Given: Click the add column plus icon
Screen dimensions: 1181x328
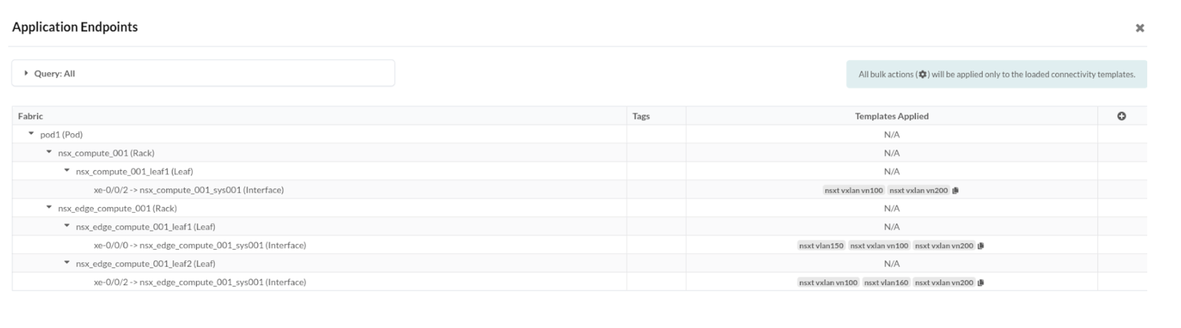Looking at the screenshot, I should coord(1121,116).
